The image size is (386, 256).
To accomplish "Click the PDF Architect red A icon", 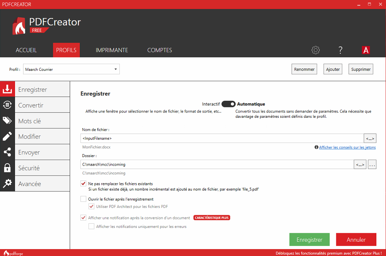I will point(366,50).
